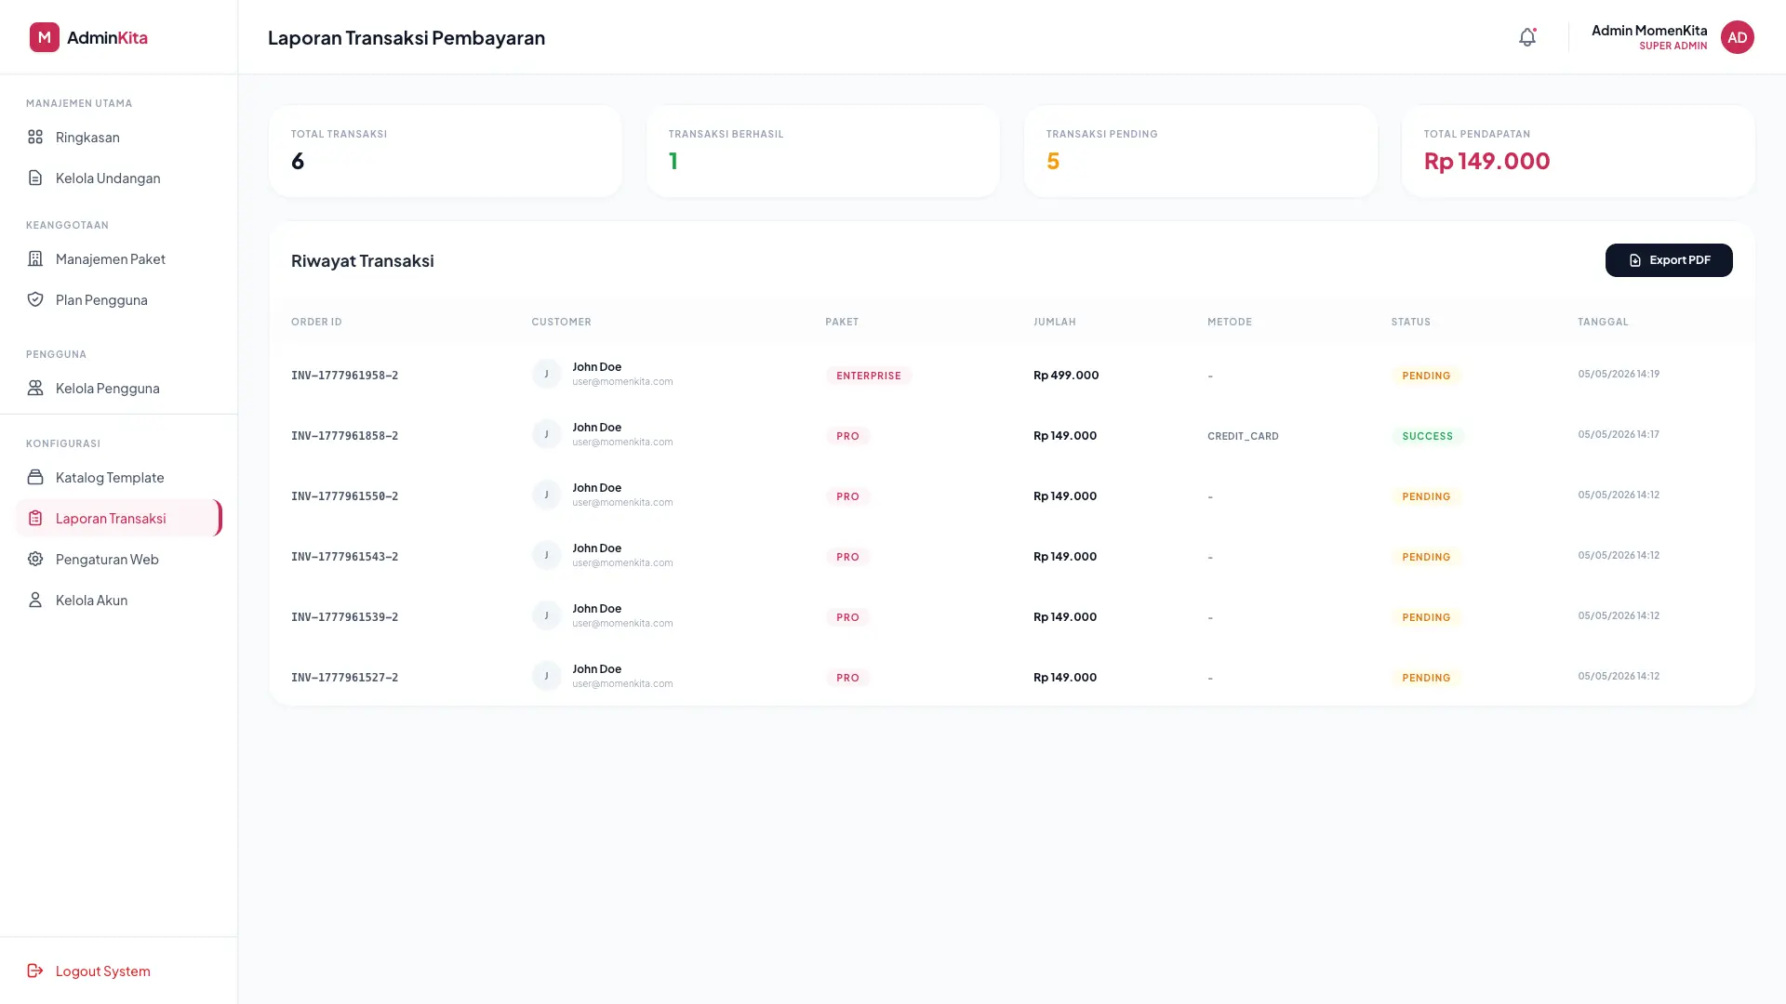Click PENDING badge in row INV-1777961958-2
This screenshot has height=1004, width=1786.
pos(1427,376)
